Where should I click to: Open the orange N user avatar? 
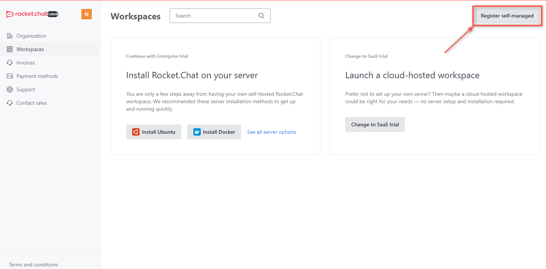pos(87,15)
